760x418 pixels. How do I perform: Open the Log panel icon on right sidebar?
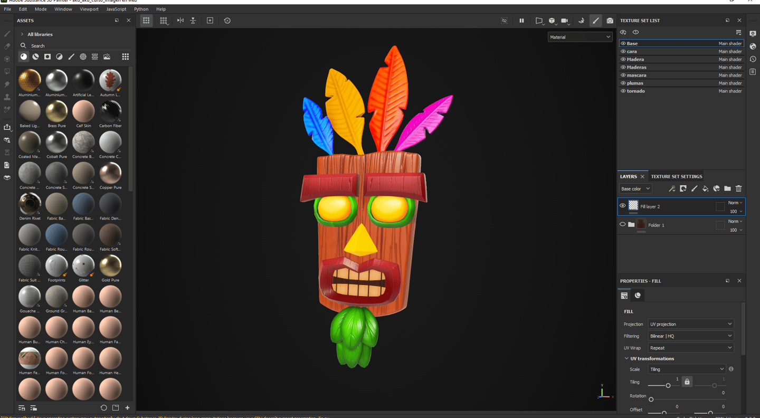point(753,72)
